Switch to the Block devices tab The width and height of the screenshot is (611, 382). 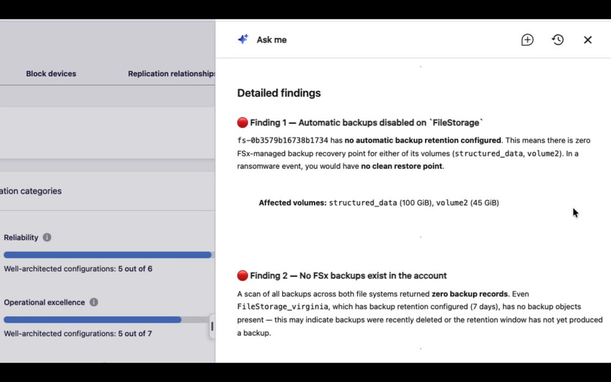coord(51,73)
